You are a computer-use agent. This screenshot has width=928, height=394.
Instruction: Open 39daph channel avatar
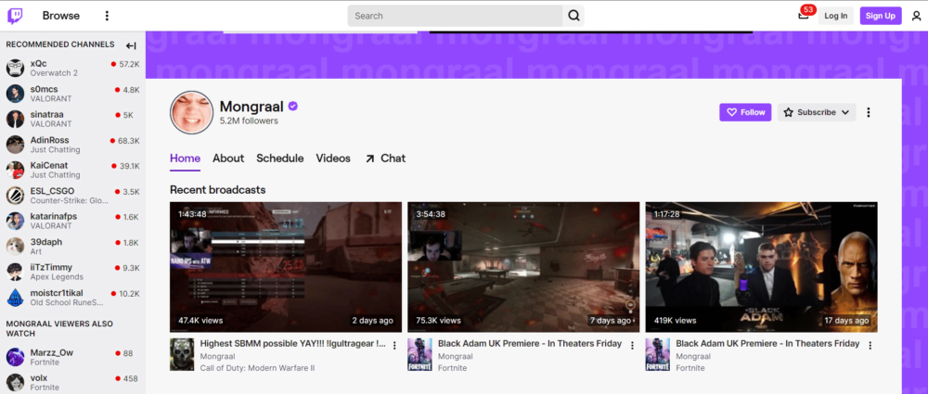tap(16, 246)
